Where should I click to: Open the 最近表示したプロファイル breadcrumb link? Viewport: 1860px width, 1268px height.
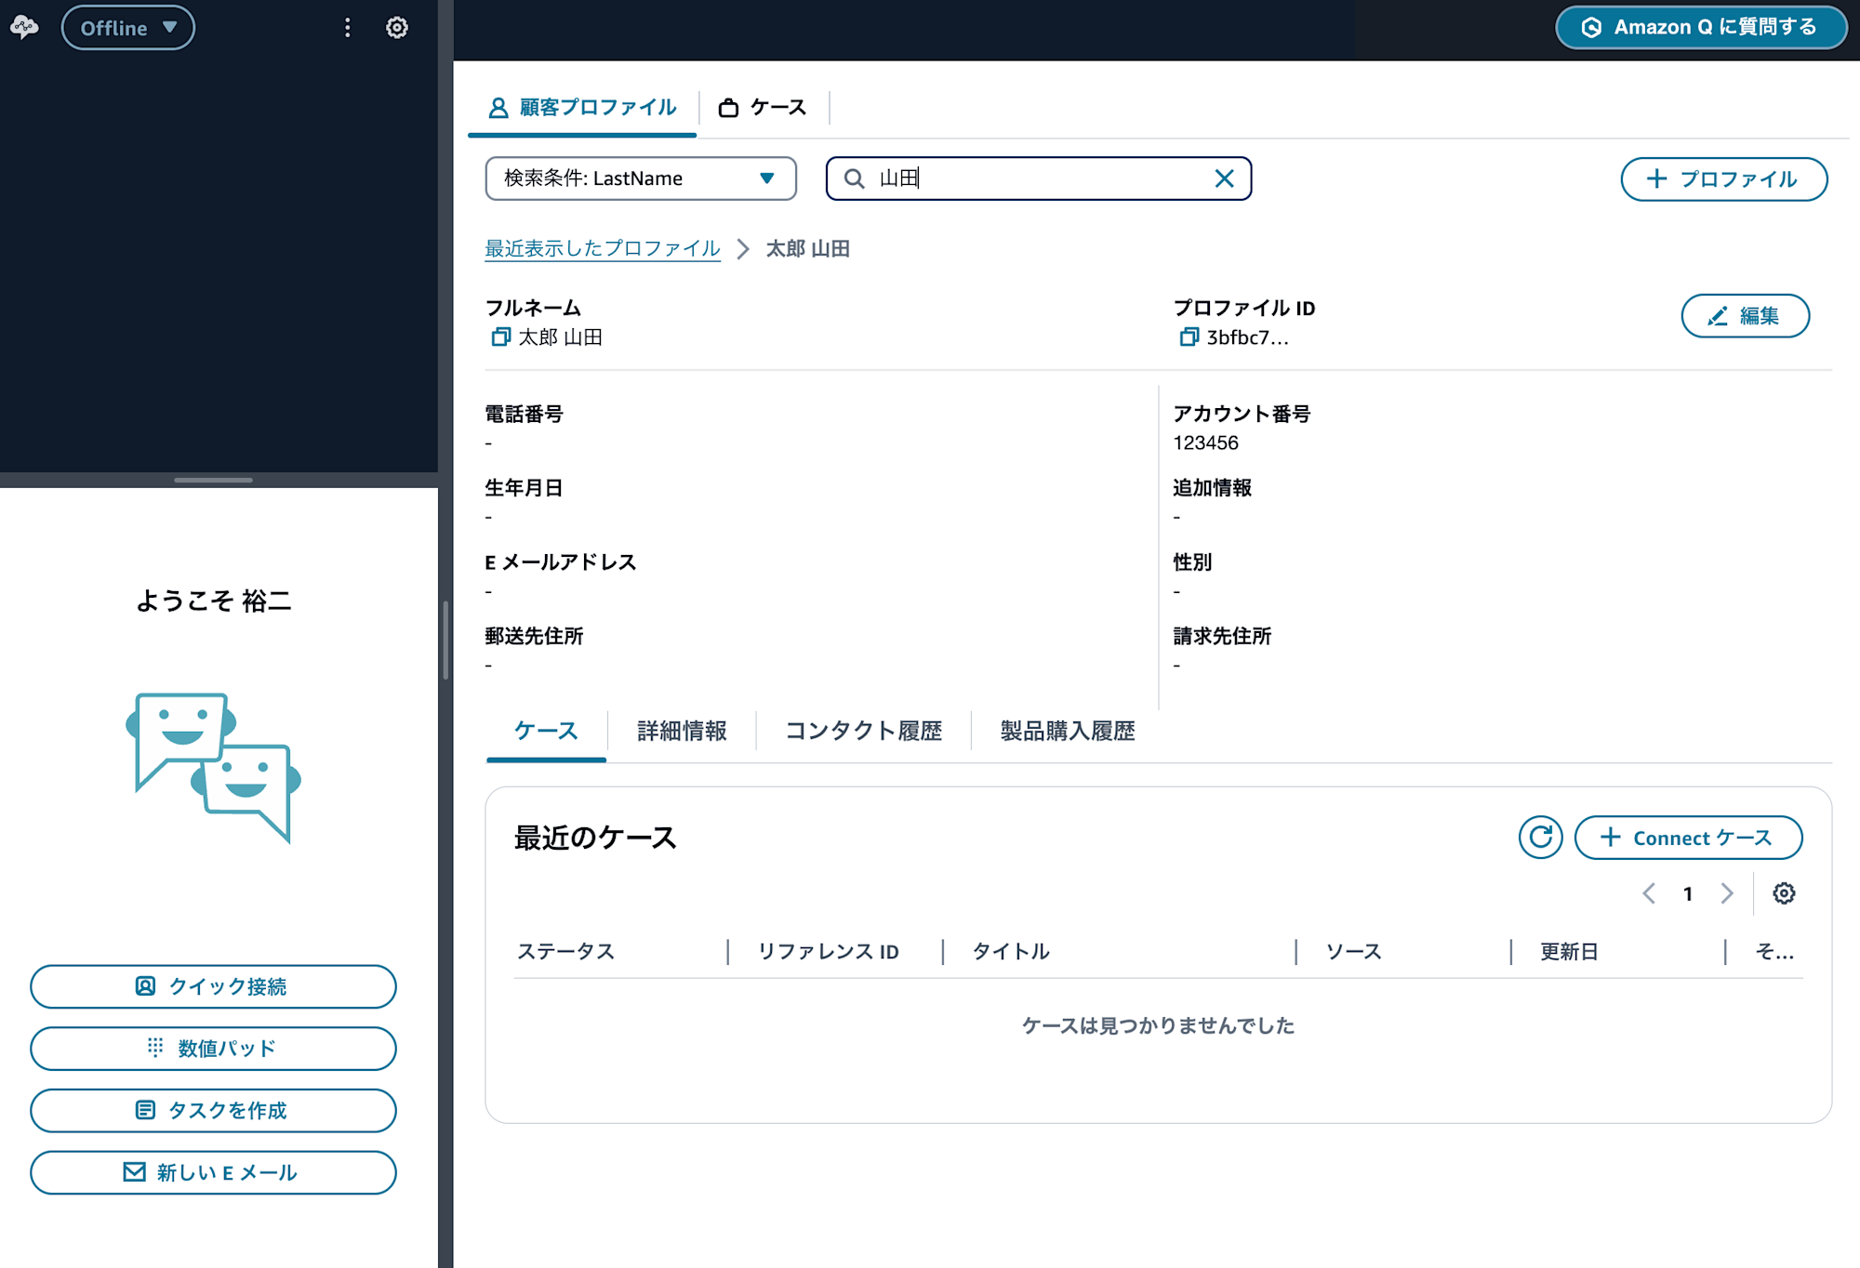[603, 248]
